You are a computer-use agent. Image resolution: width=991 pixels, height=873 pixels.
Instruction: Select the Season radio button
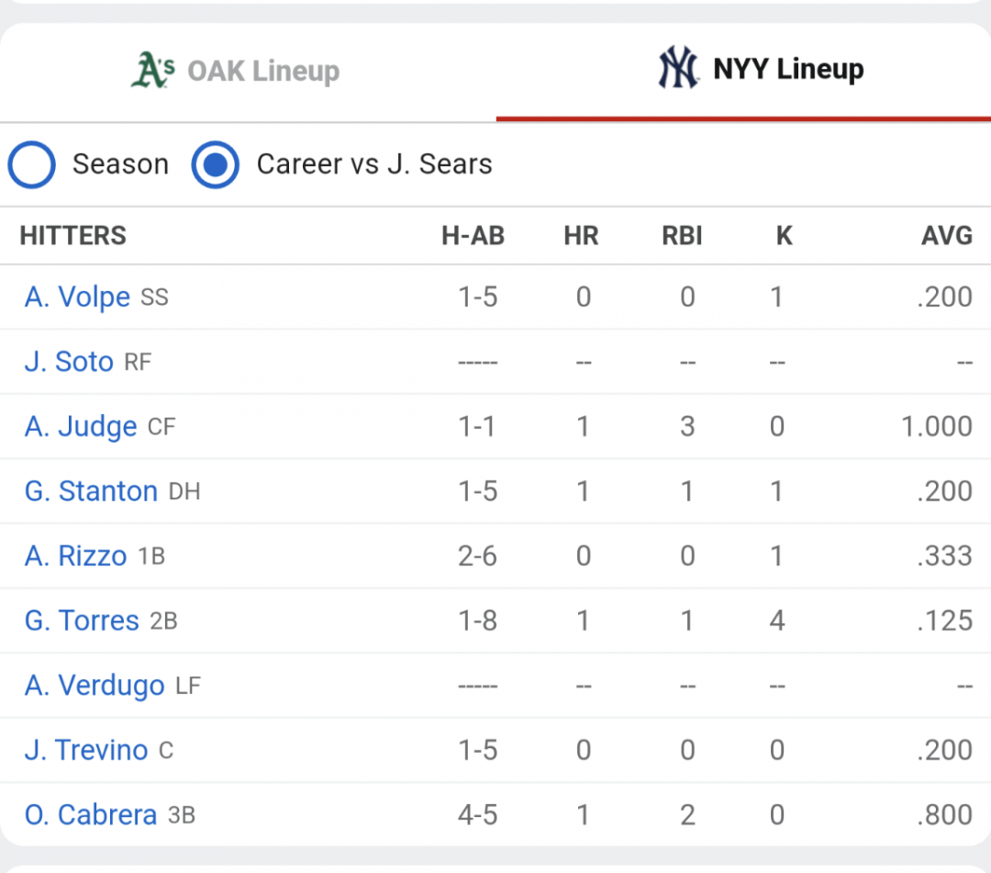pos(31,164)
